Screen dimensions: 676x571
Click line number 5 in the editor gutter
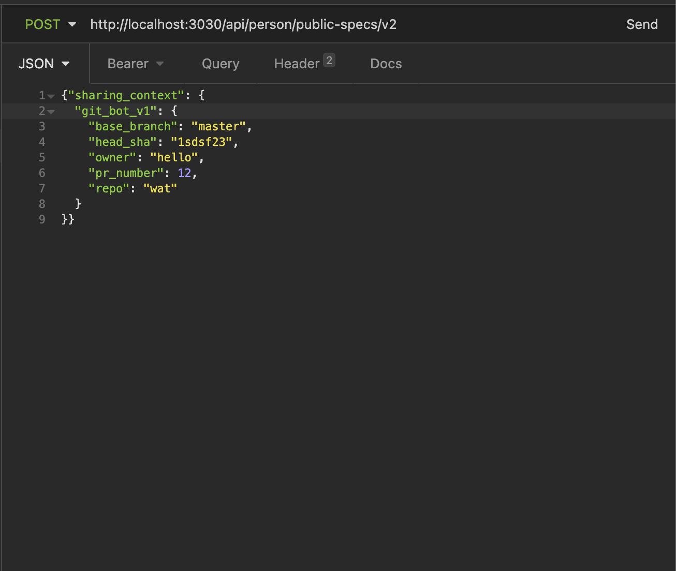coord(42,157)
